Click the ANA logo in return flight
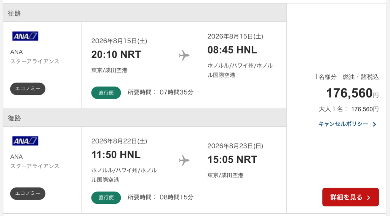 [25, 141]
